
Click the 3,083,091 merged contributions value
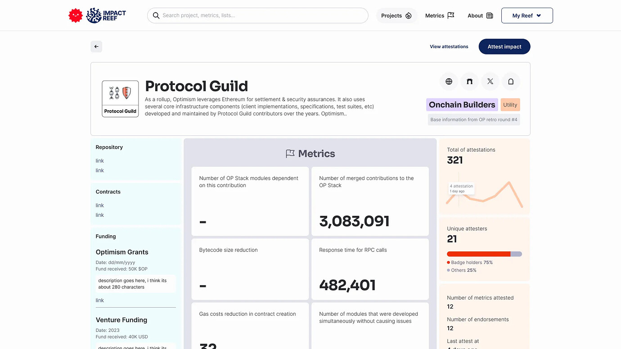[x=354, y=221]
